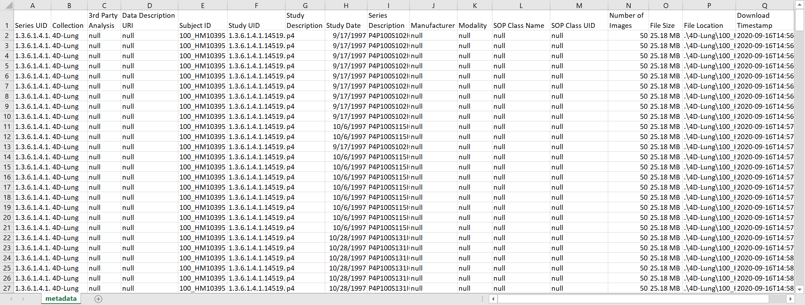Select the P4P100S131 series cell in row 25
This screenshot has height=305, width=805.
(x=388, y=268)
